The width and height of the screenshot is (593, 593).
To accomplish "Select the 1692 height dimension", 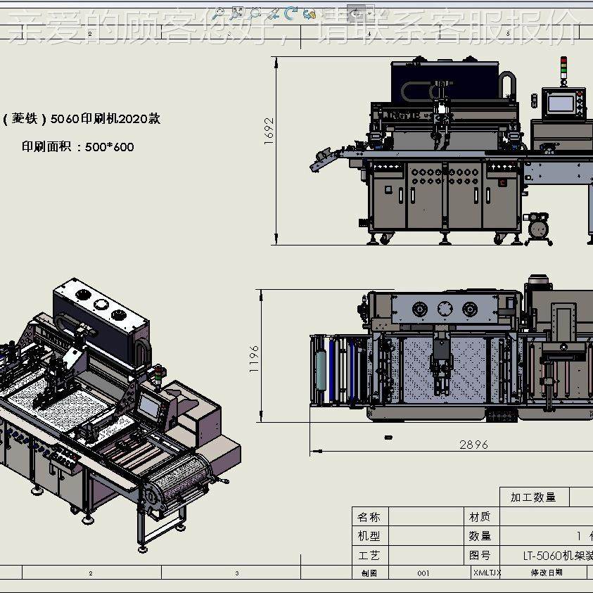I will pos(269,131).
